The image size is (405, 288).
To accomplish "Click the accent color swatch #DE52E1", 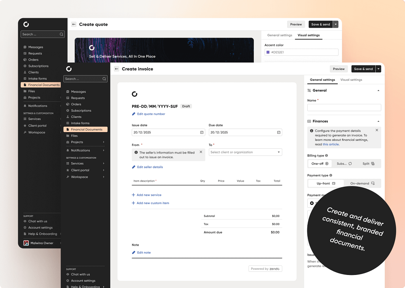I will (268, 52).
